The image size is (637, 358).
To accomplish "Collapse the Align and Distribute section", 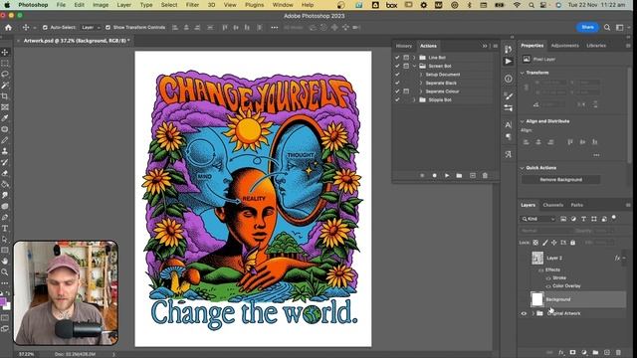I will point(523,121).
